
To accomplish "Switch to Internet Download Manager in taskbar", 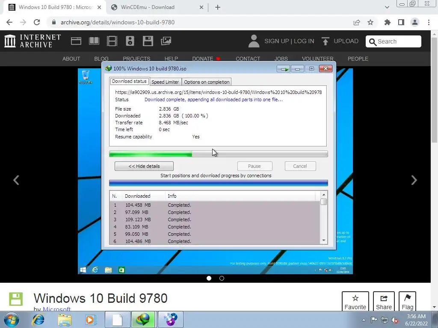I will coord(143,319).
